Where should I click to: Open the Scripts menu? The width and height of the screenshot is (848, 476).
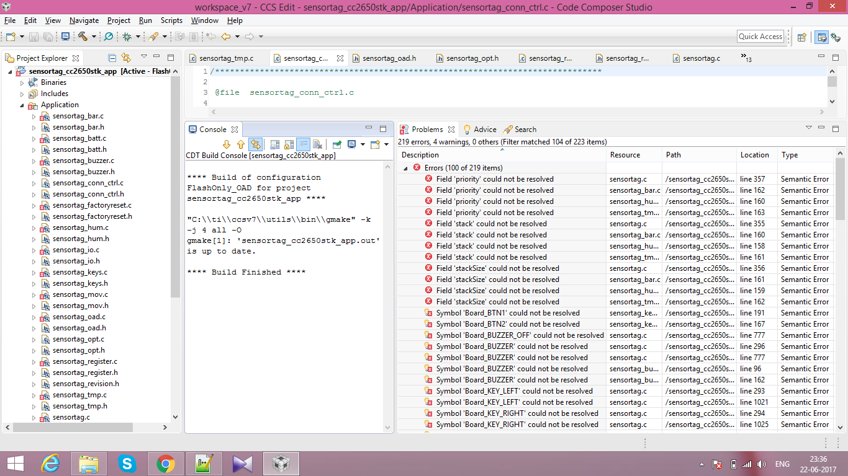[x=171, y=20]
